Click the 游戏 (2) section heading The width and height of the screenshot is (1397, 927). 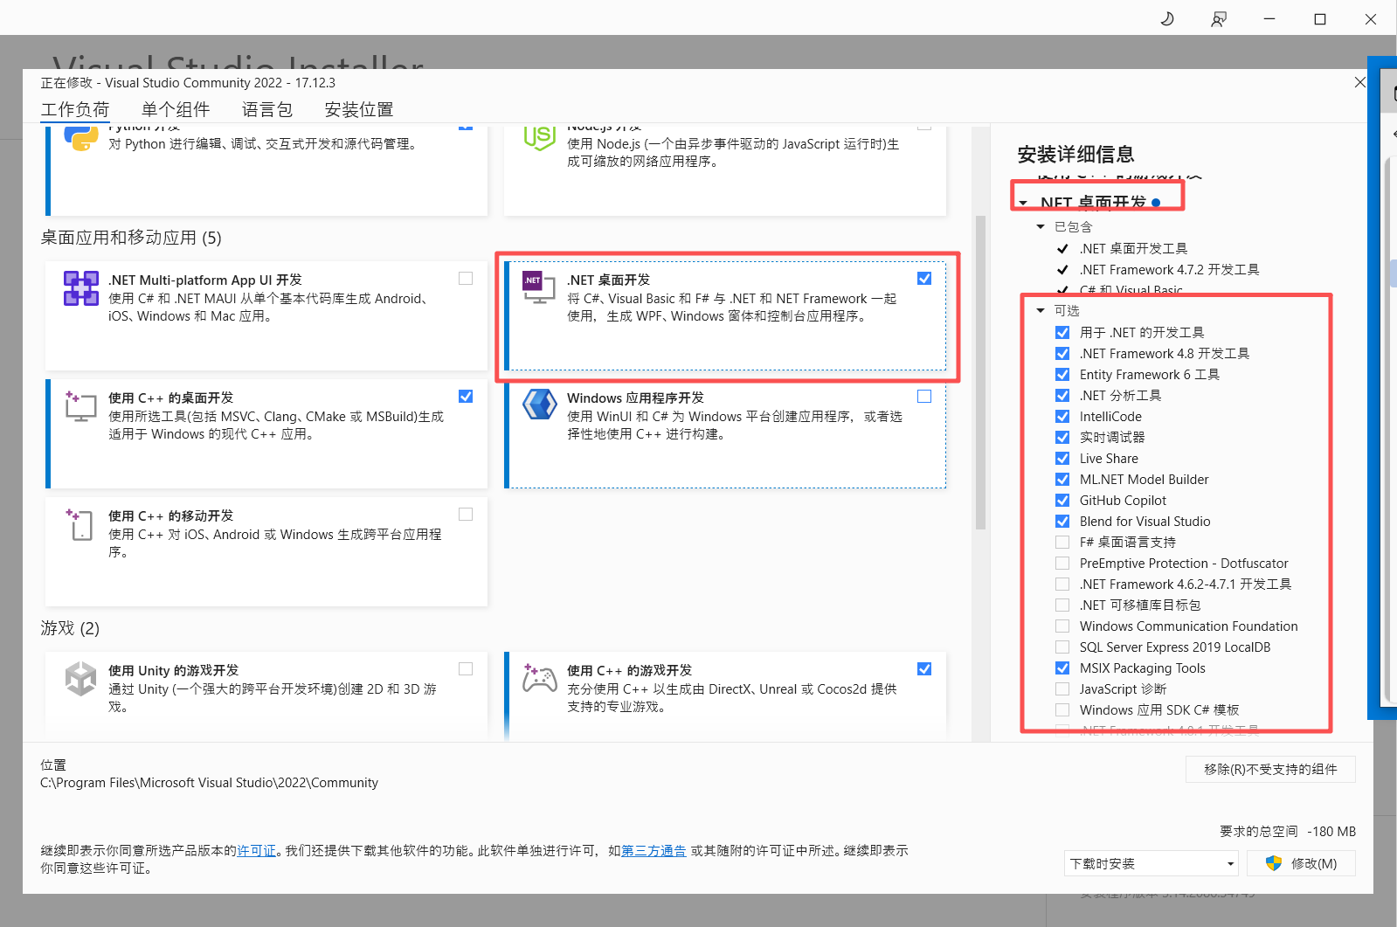point(70,628)
